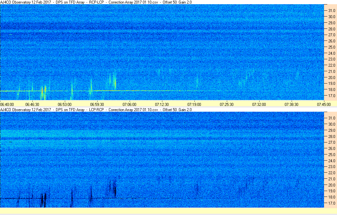This screenshot has height=215, width=337.
Task: Select the 06:53:00 time label
Action: pyautogui.click(x=64, y=105)
